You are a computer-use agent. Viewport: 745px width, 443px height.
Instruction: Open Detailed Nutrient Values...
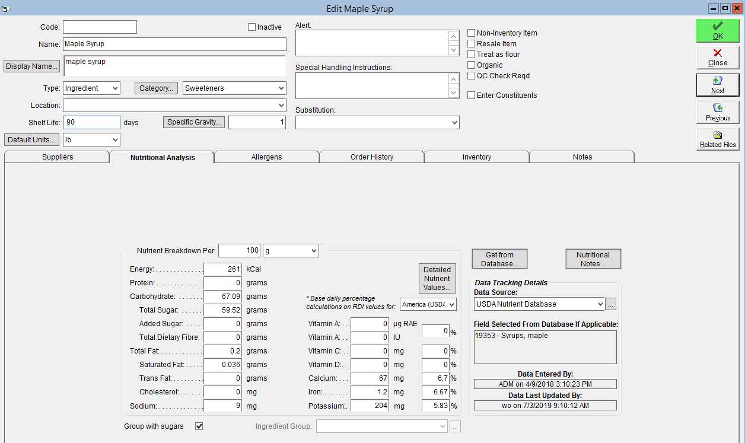(437, 279)
